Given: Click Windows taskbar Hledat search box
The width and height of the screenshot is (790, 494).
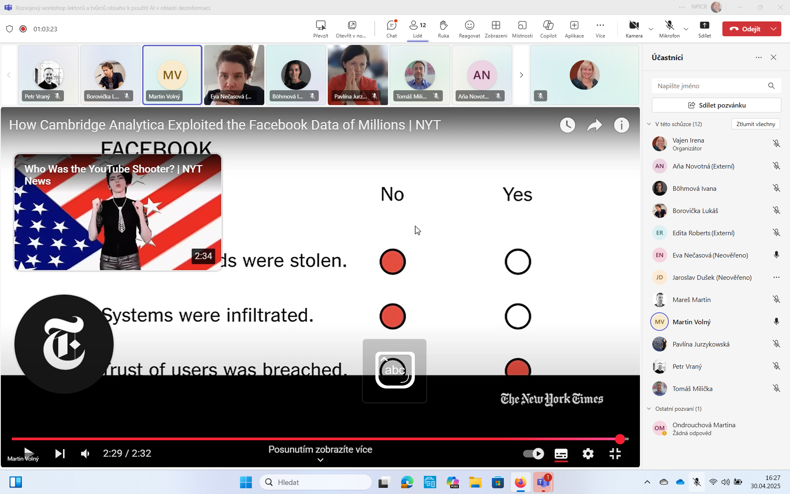Looking at the screenshot, I should (315, 482).
